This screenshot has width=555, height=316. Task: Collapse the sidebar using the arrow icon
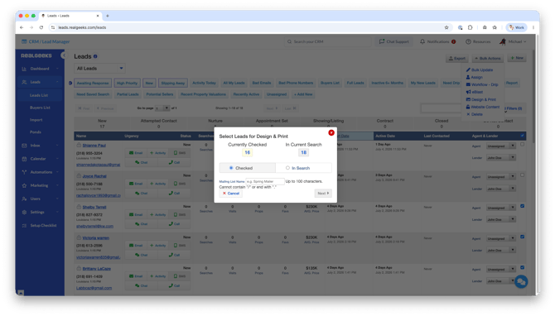pos(63,55)
